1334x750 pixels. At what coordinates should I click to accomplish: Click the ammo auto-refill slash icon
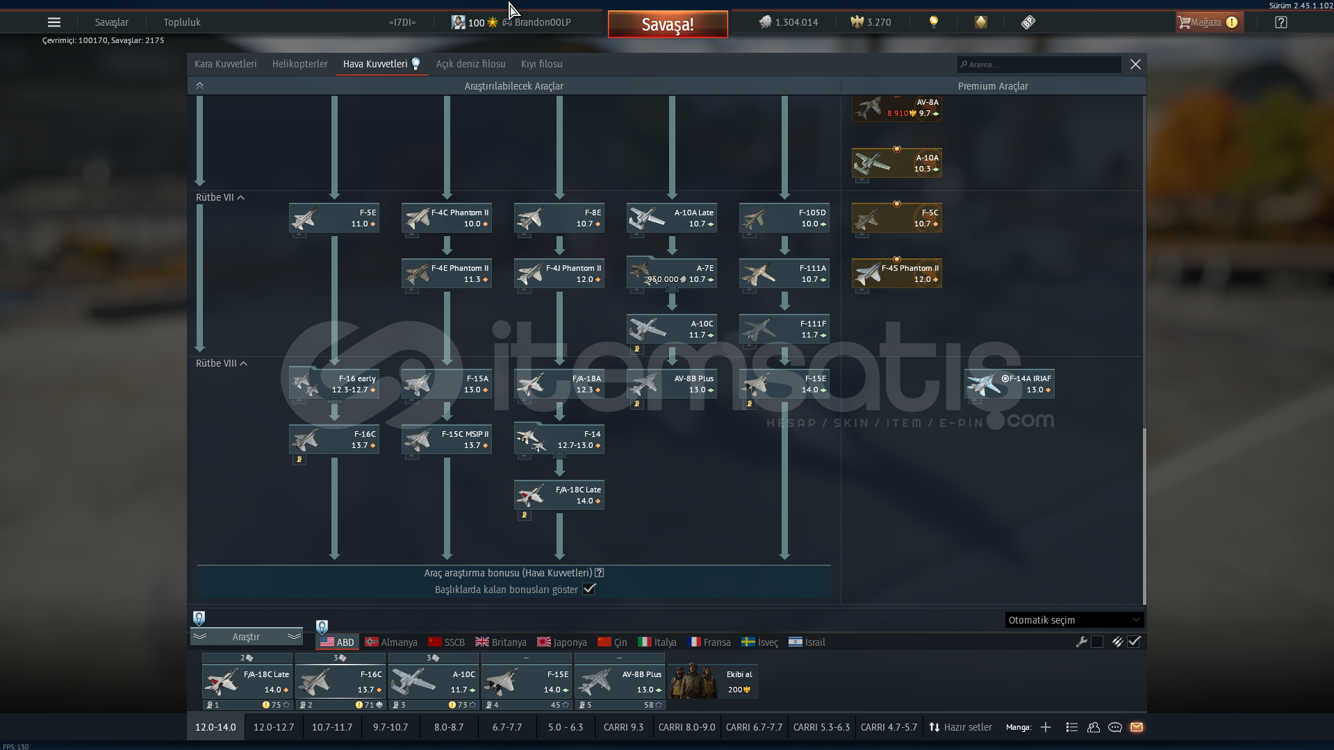(x=1117, y=642)
